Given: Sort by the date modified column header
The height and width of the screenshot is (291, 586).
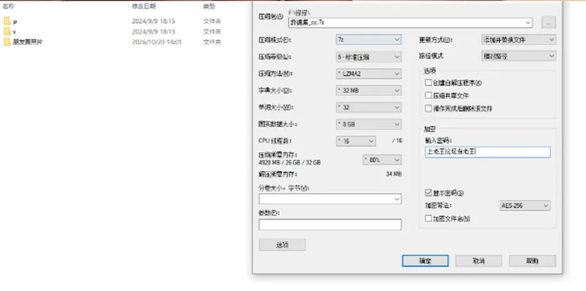Looking at the screenshot, I should (144, 6).
